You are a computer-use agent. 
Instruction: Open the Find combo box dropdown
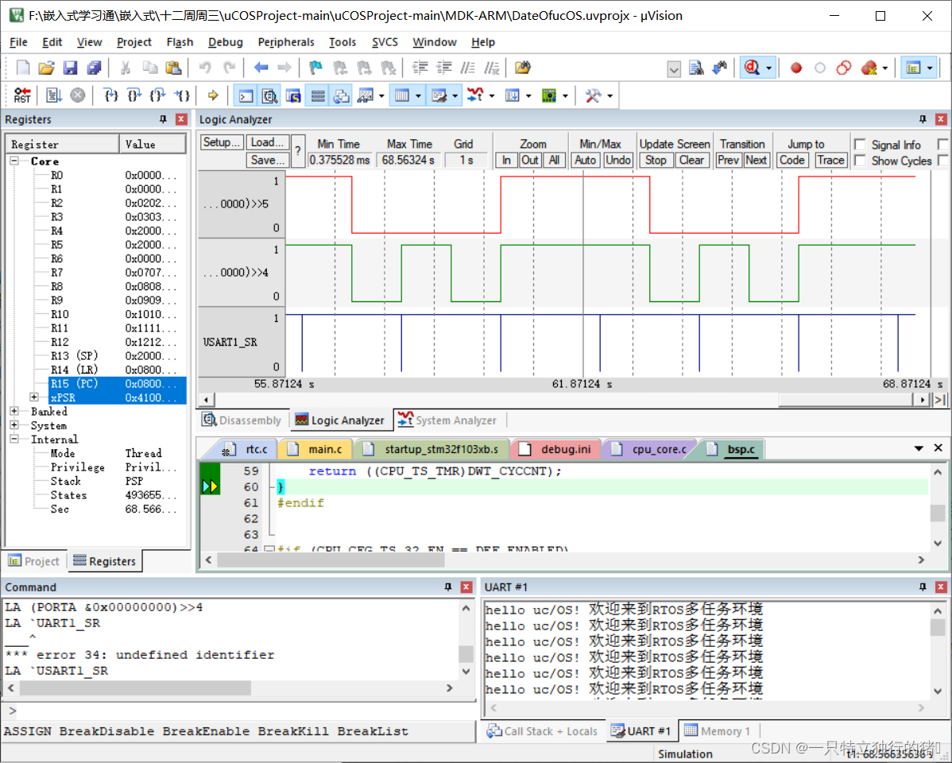674,68
